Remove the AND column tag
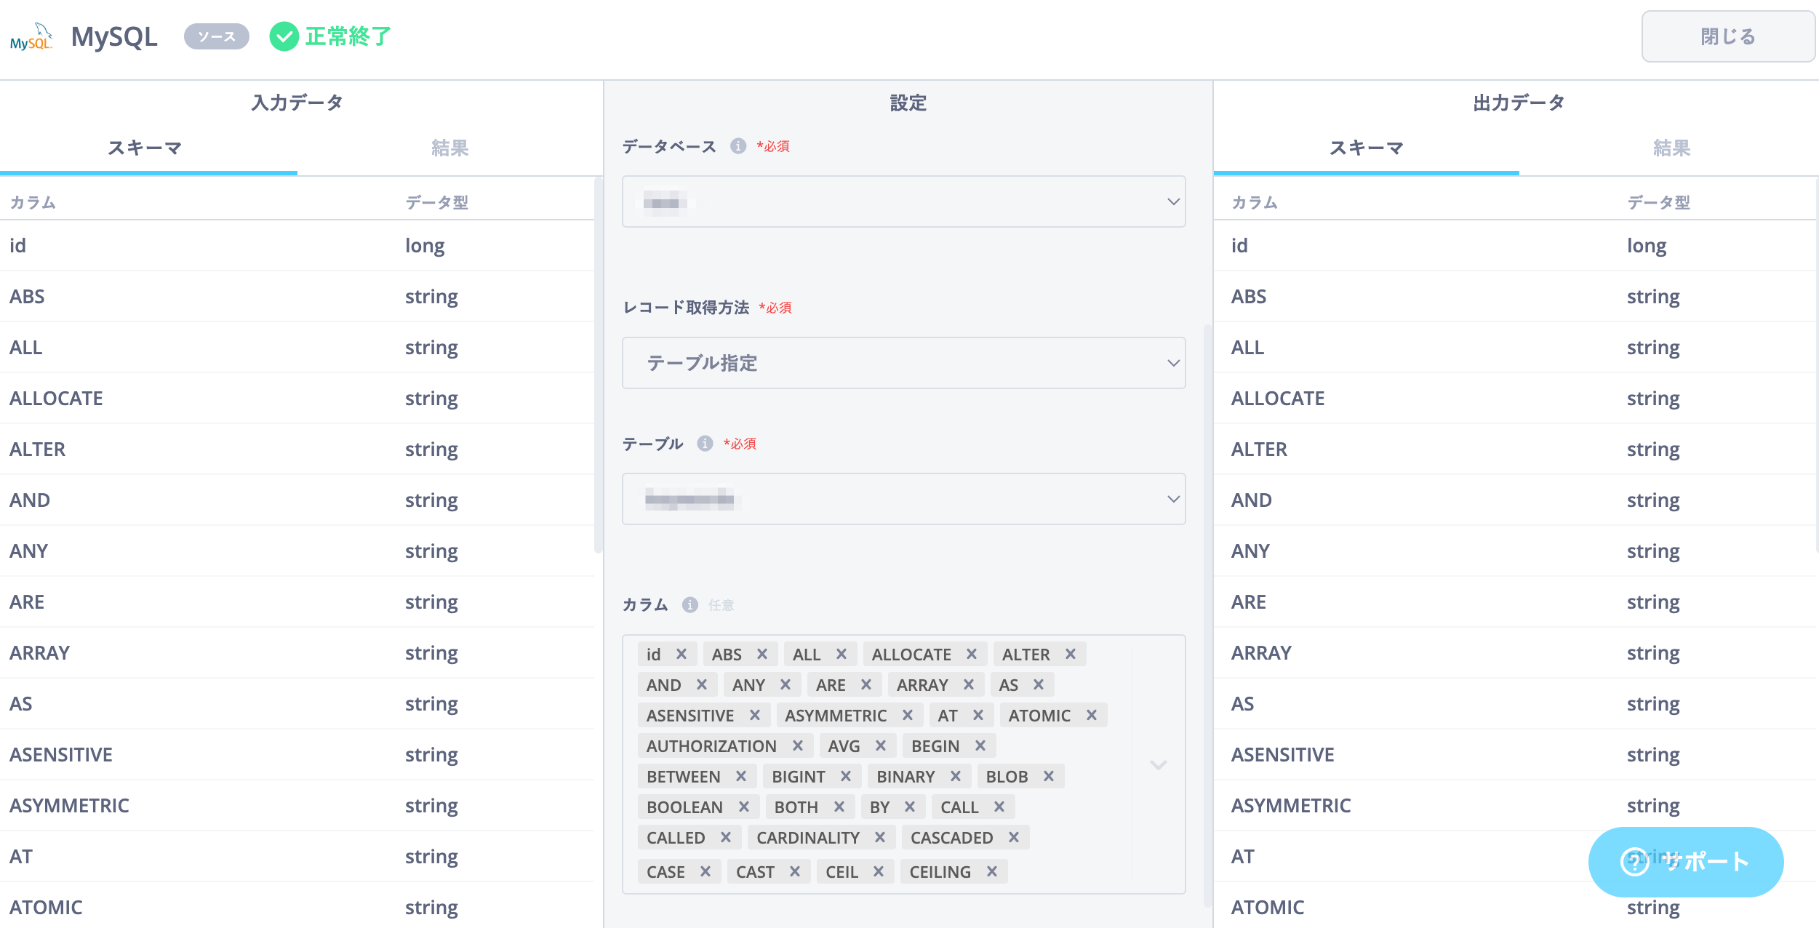The image size is (1819, 928). click(702, 684)
